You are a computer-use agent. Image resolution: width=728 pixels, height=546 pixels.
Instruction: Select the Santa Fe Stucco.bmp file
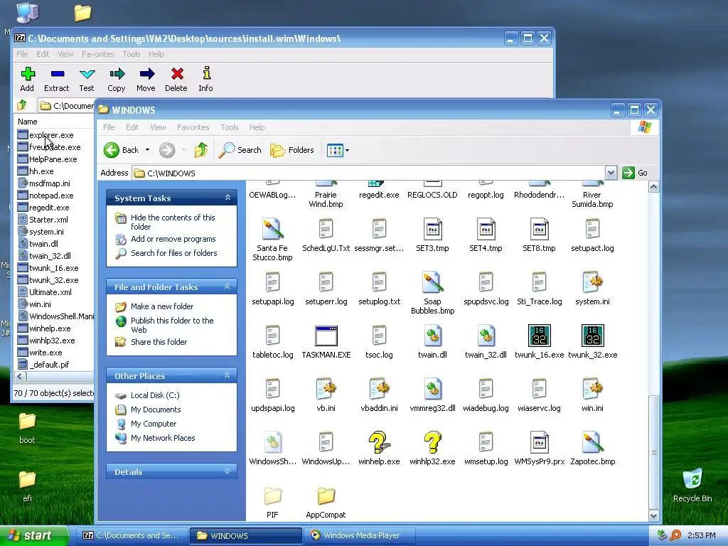pos(272,229)
